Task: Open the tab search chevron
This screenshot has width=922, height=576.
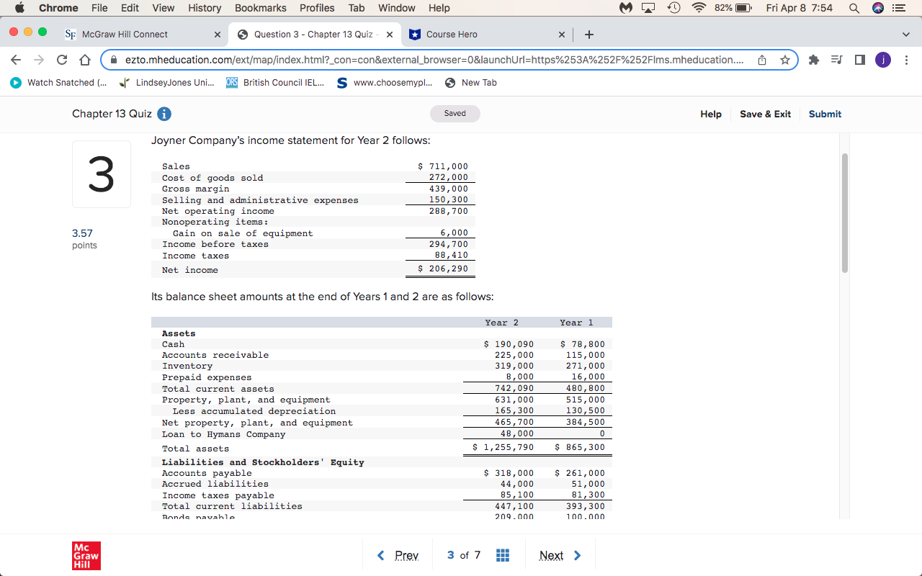Action: (x=905, y=34)
